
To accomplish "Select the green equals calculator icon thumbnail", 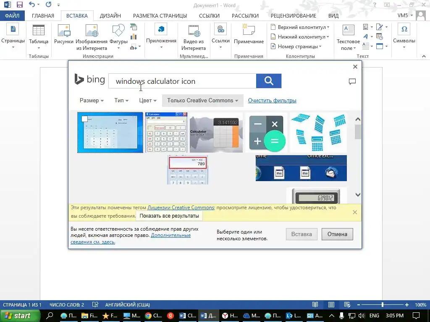I will 266,133.
